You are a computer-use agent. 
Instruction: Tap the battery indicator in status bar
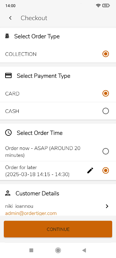(x=106, y=5)
